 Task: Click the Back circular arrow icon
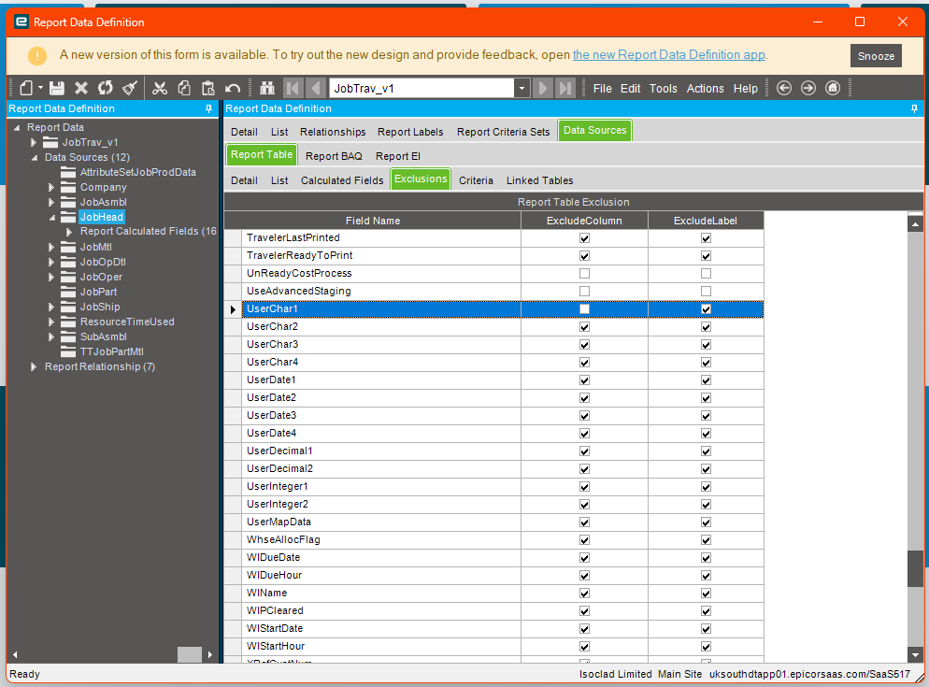tap(784, 88)
